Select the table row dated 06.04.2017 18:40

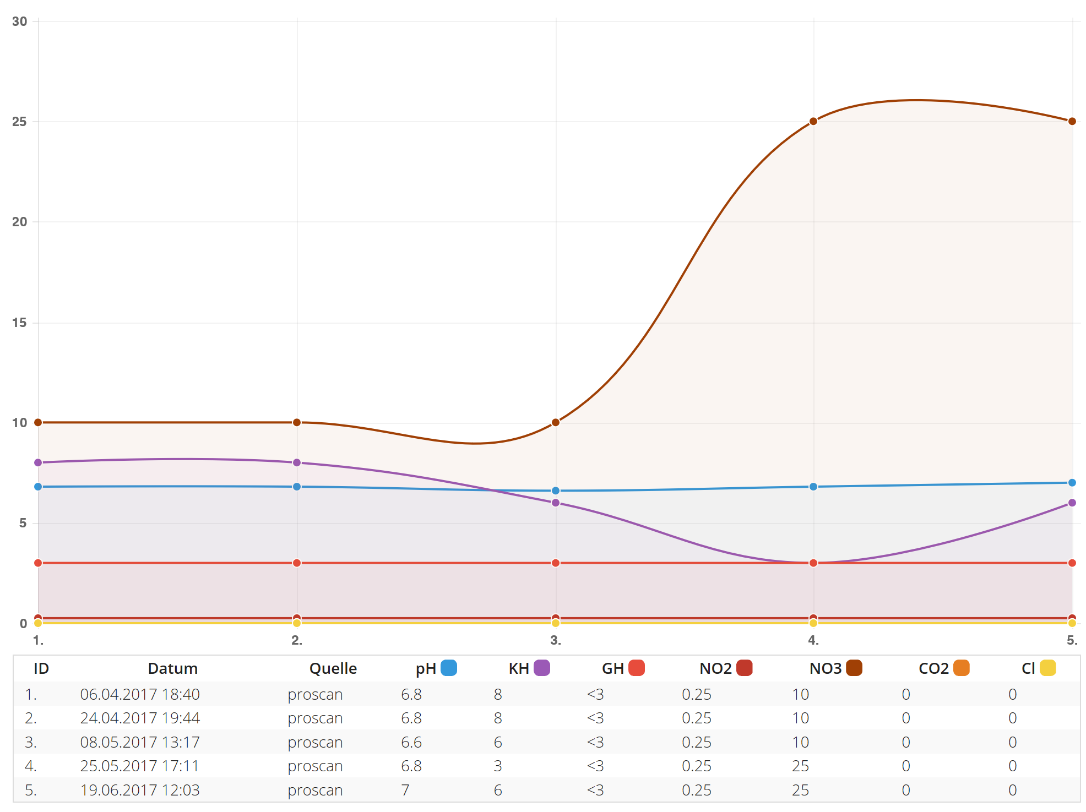click(140, 694)
